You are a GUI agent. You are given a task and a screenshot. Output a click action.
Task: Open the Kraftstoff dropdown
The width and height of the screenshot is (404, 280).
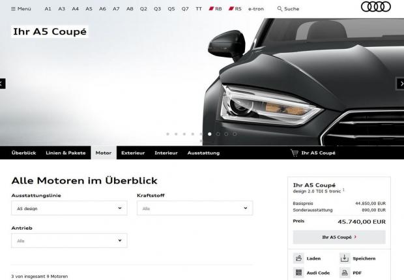[x=194, y=208]
